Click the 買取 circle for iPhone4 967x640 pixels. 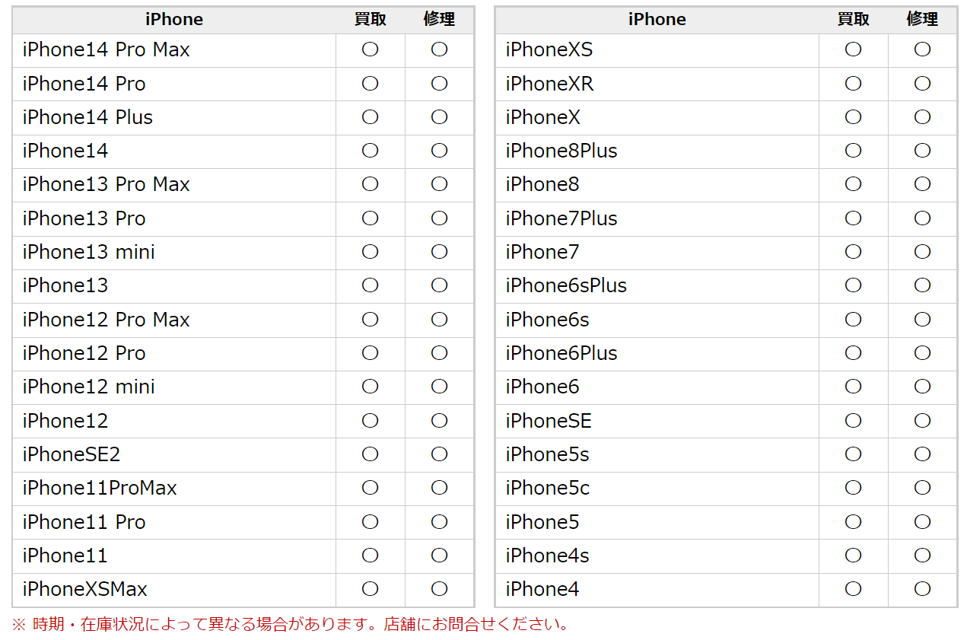tap(853, 589)
